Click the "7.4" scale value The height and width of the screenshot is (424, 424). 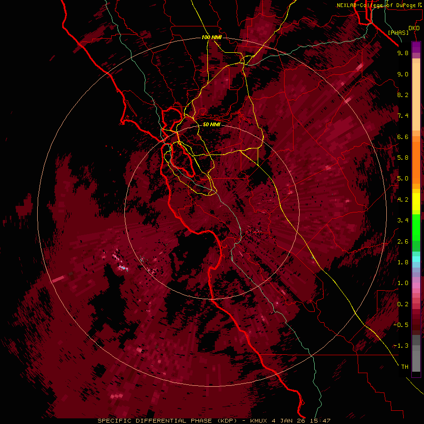(403, 116)
